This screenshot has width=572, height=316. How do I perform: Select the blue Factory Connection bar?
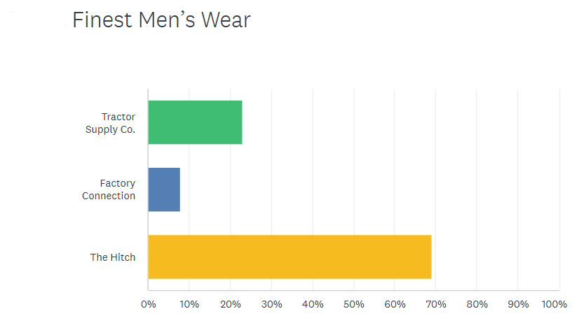pyautogui.click(x=164, y=189)
